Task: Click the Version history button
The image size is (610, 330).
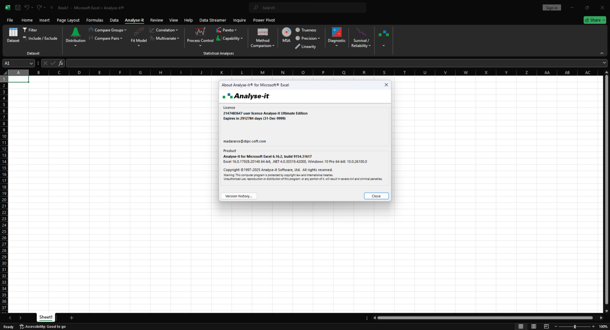Action: tap(239, 196)
